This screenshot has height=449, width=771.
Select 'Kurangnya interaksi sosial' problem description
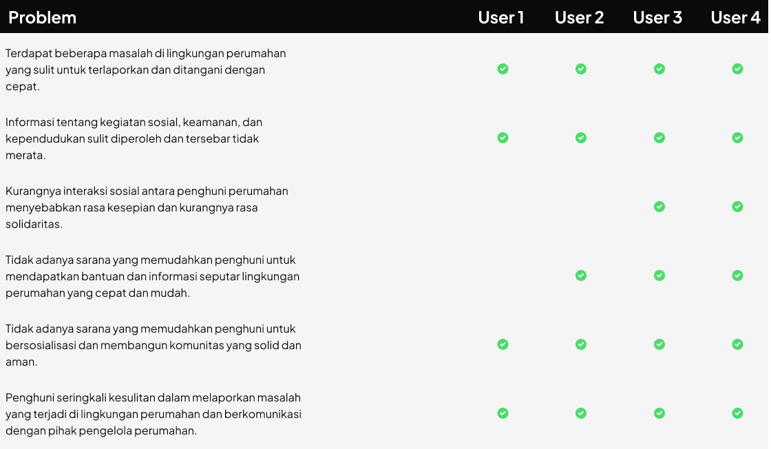point(147,207)
